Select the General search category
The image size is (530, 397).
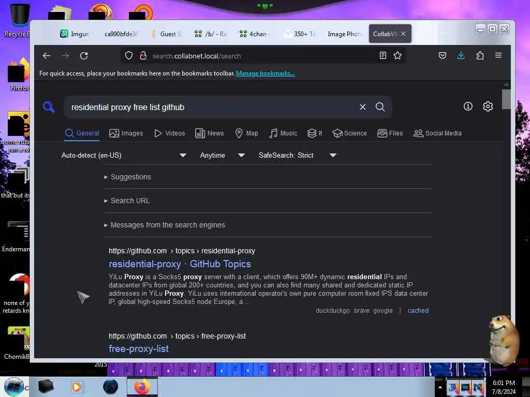click(x=82, y=133)
